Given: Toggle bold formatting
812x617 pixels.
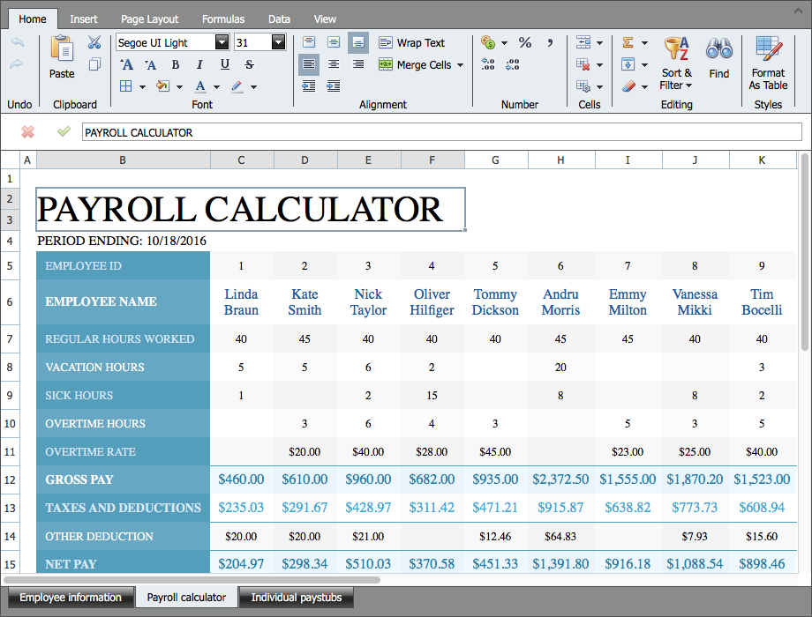Looking at the screenshot, I should pos(176,64).
